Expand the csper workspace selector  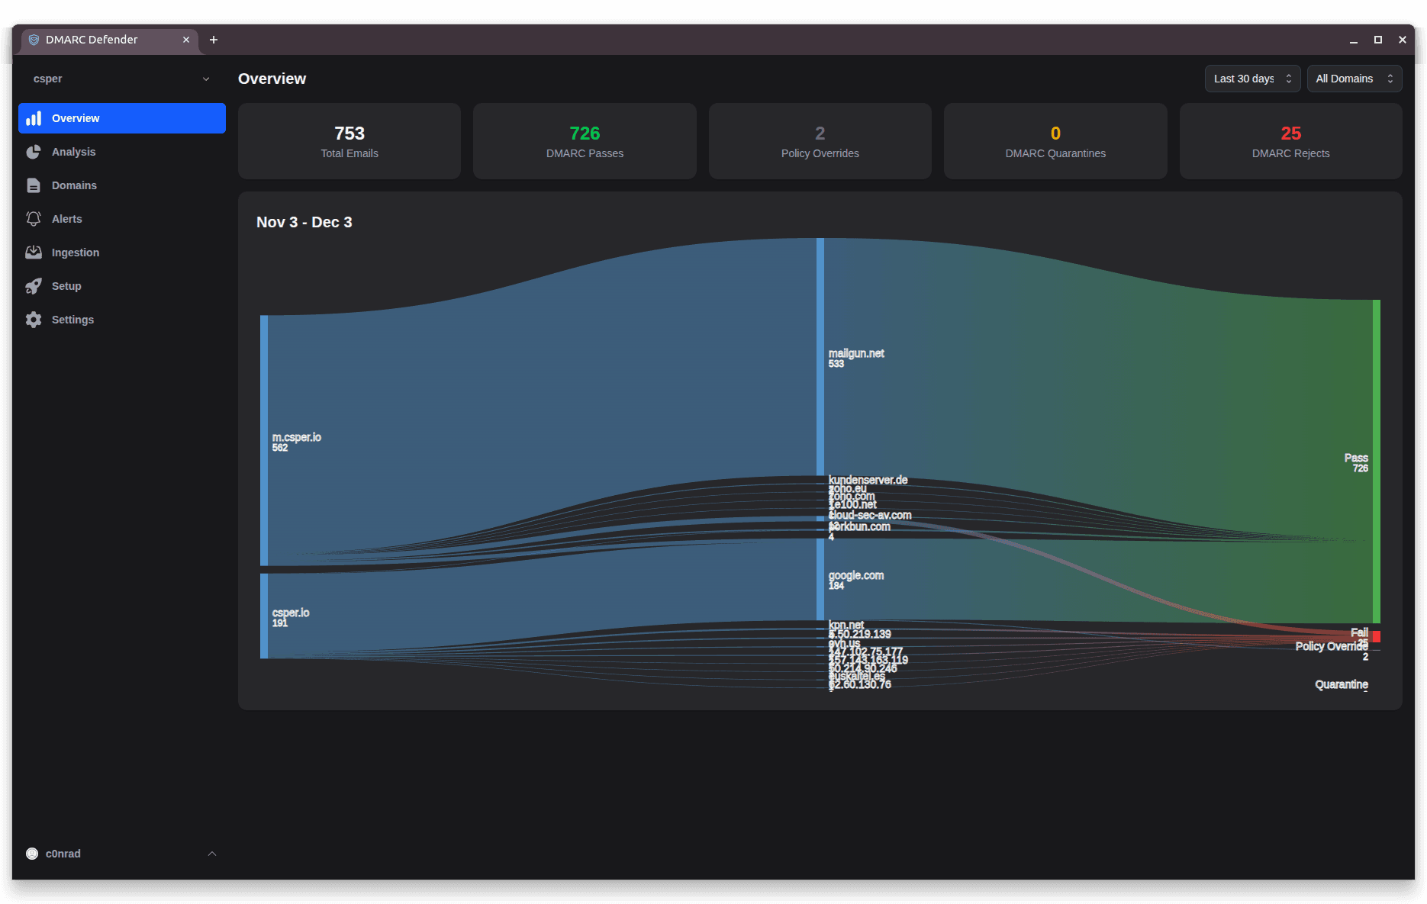click(x=205, y=79)
